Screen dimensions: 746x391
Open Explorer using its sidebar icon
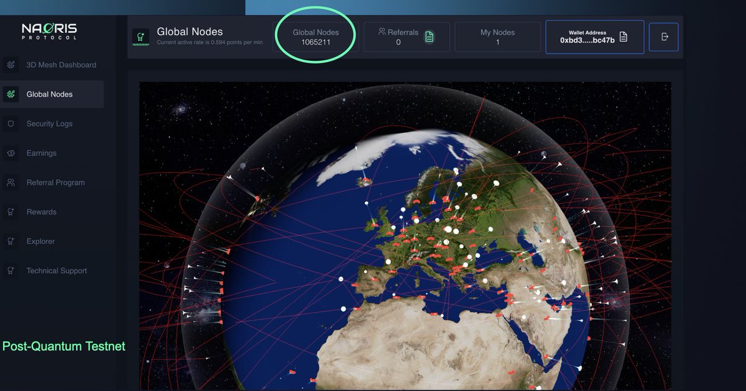tap(10, 241)
